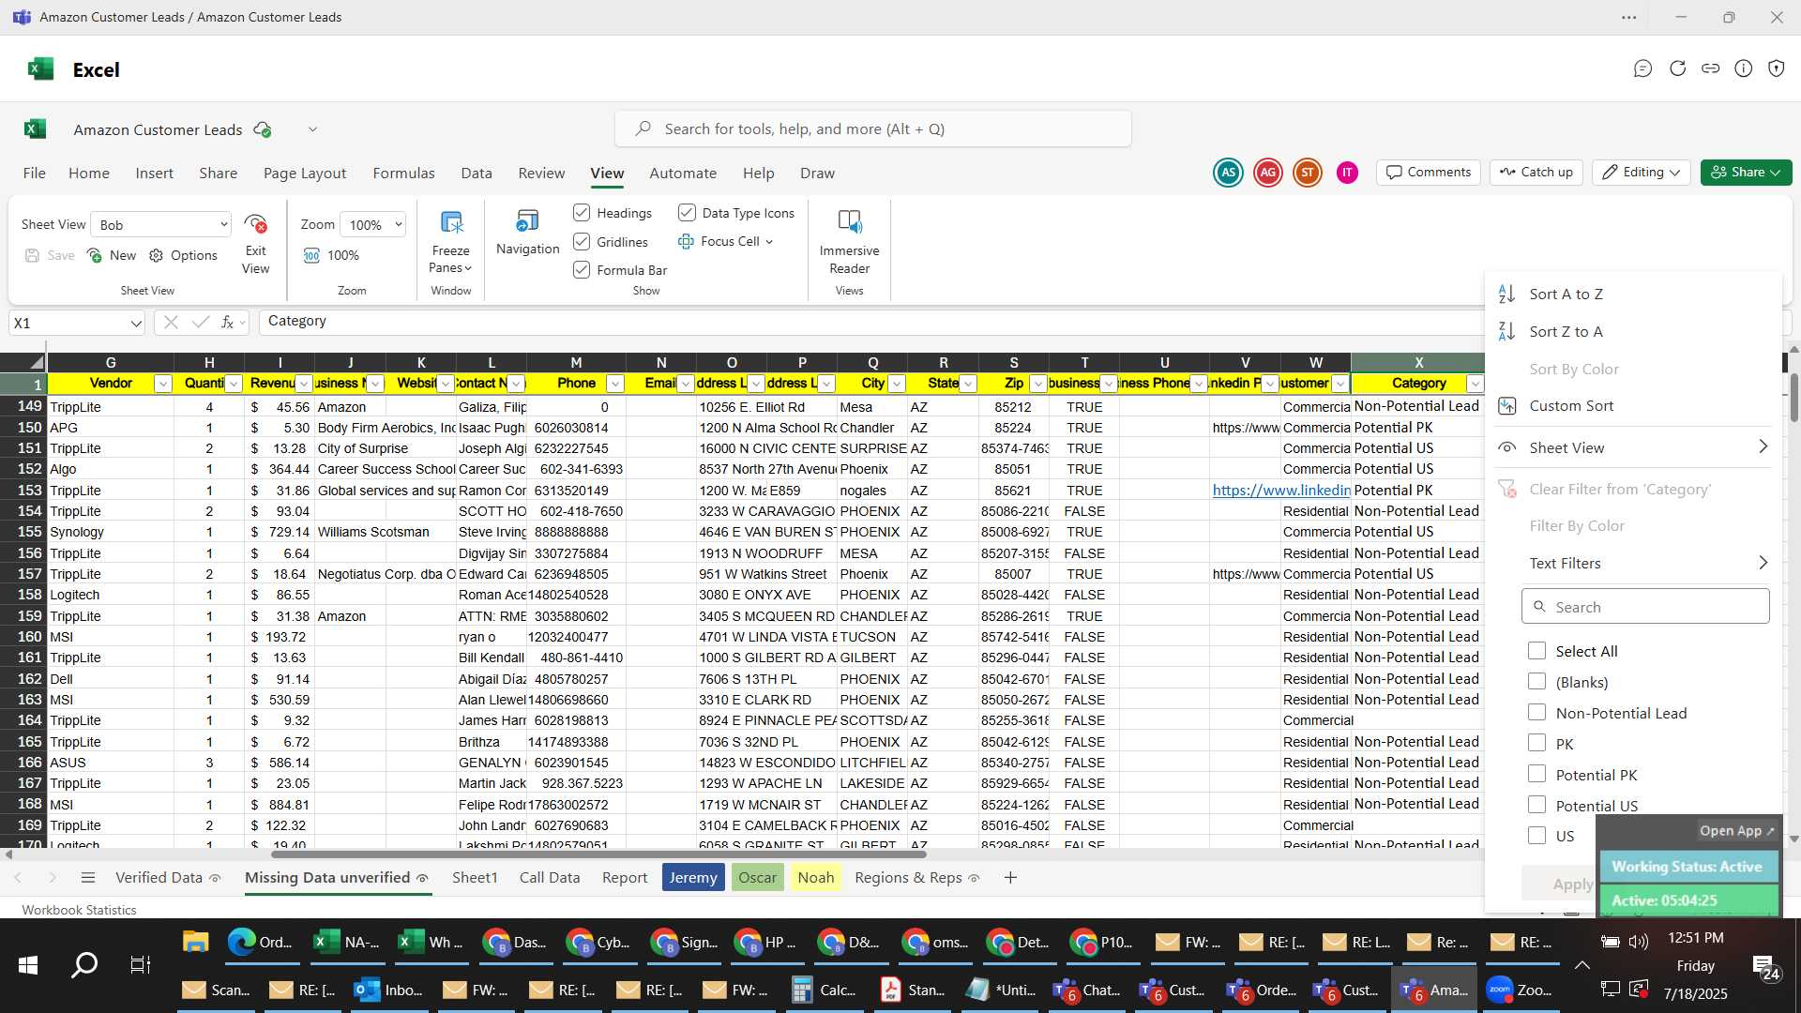
Task: Click the refresh icon in Teams header
Action: tap(1677, 68)
